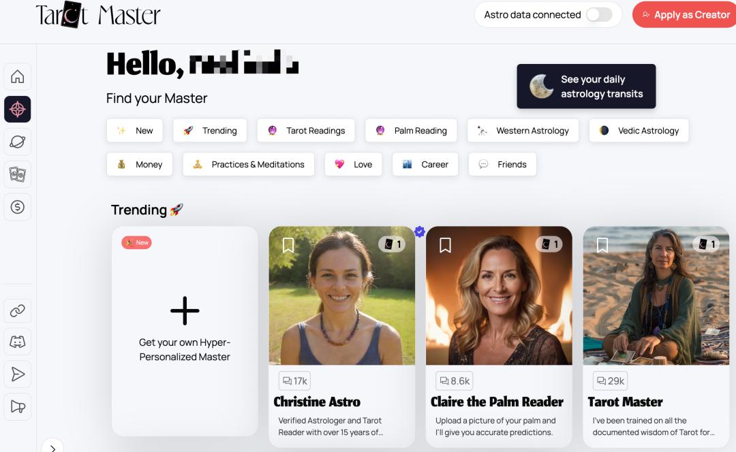Open Claire the Palm Reader photo
This screenshot has height=452, width=736.
(x=499, y=295)
